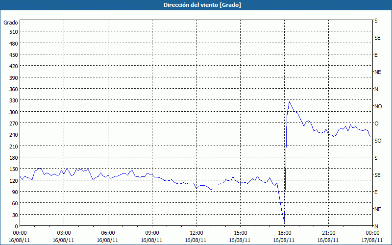
Task: Click the 15:00 time label
Action: point(240,233)
